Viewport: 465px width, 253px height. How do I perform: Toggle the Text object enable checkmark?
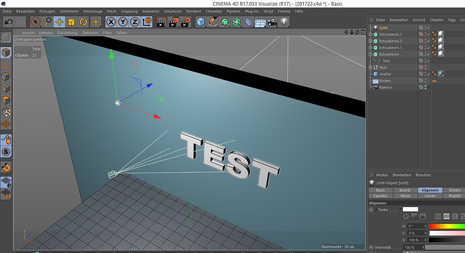[x=429, y=61]
